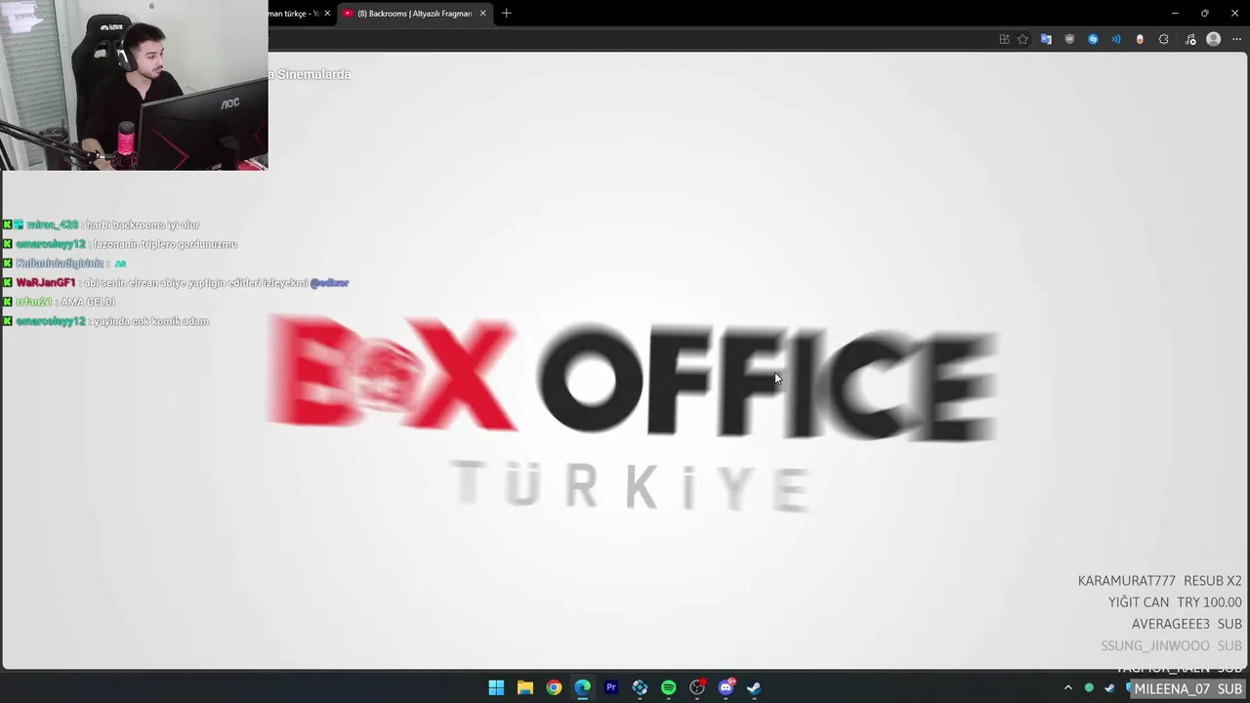This screenshot has width=1250, height=703.
Task: Click AVERAGEEE3 SUB alert text
Action: (1187, 624)
